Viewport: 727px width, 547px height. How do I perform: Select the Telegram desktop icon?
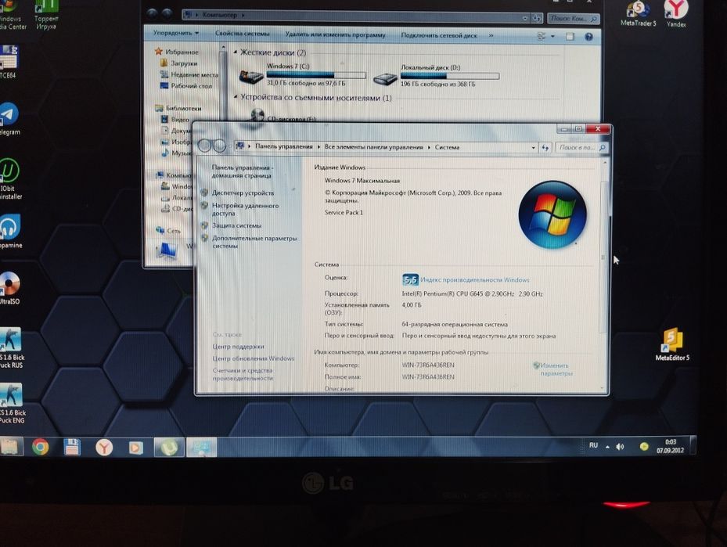[x=9, y=119]
